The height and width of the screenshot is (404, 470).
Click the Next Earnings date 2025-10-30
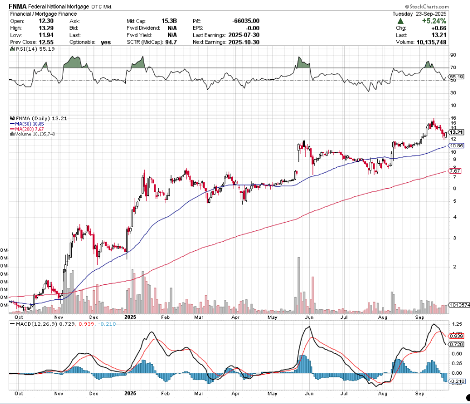244,42
